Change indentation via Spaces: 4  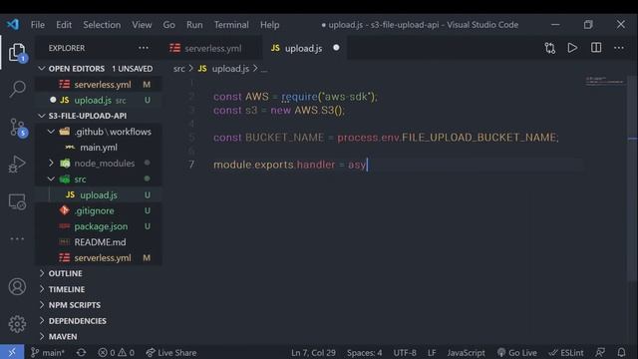coord(364,352)
